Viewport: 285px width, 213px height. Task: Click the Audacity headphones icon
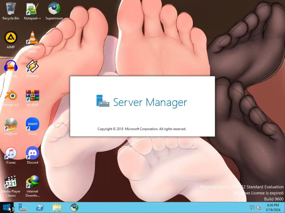click(11, 66)
